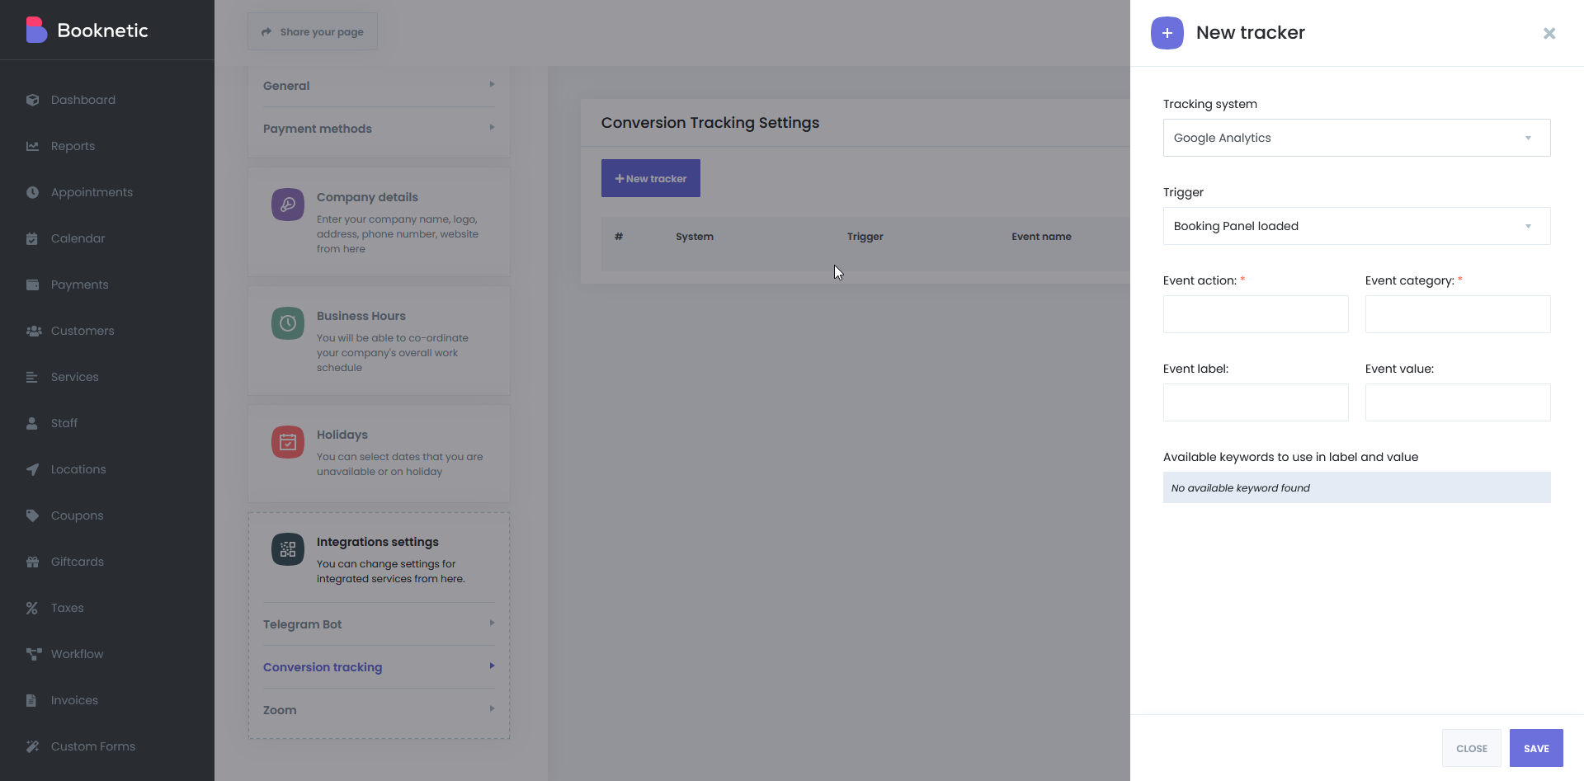
Task: Click into the Event action field
Action: click(x=1255, y=314)
